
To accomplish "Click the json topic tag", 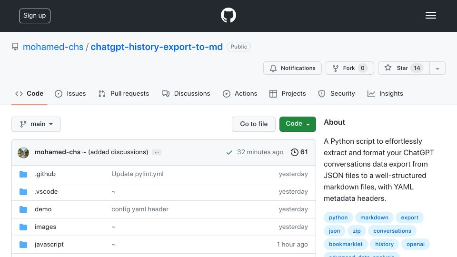I will [x=334, y=231].
